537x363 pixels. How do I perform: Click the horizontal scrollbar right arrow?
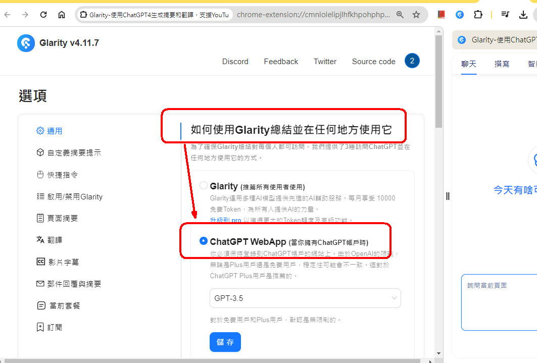pyautogui.click(x=430, y=360)
